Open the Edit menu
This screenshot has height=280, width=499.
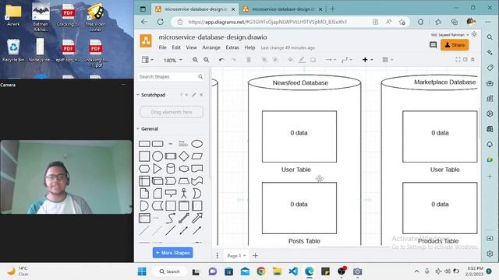[176, 47]
